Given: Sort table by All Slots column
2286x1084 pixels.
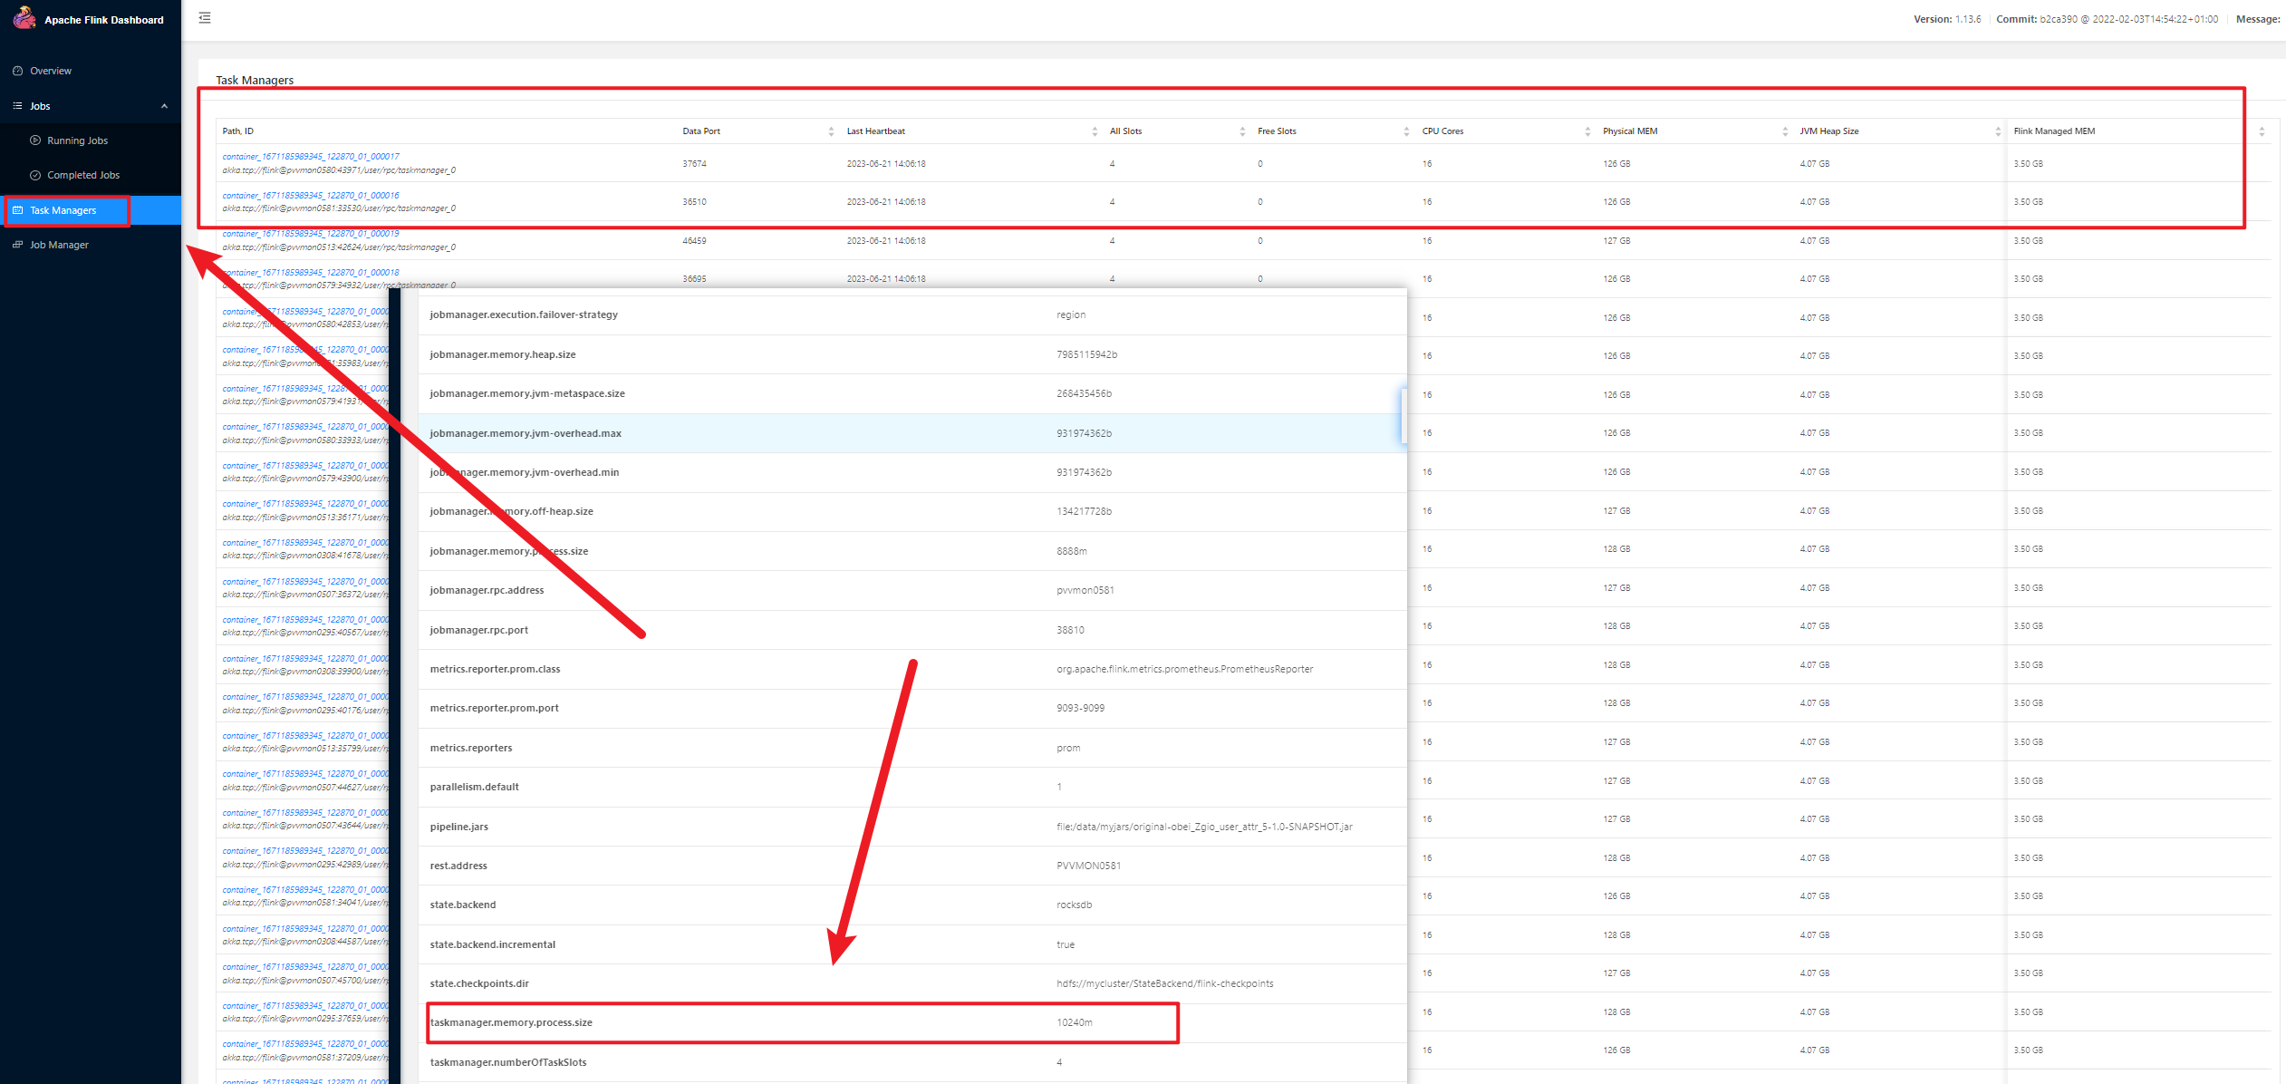Looking at the screenshot, I should pos(1242,131).
